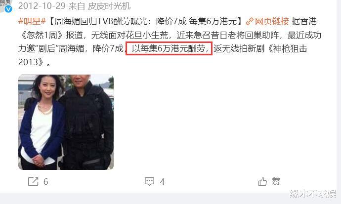This screenshot has width=341, height=204.
Task: Open the #明星# hashtag topic
Action: (x=32, y=22)
